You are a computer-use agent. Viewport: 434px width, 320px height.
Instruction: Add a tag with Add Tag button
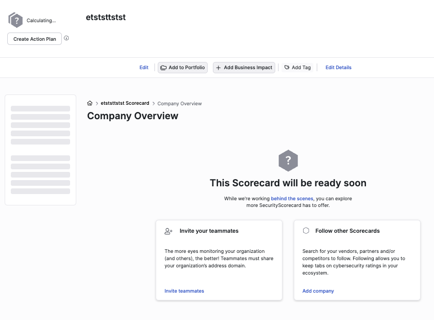point(297,67)
